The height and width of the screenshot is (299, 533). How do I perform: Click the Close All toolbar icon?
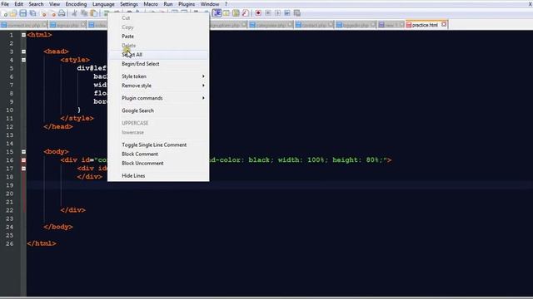[52, 13]
